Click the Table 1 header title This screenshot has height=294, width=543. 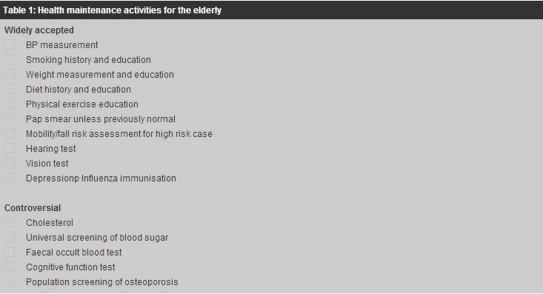(112, 10)
